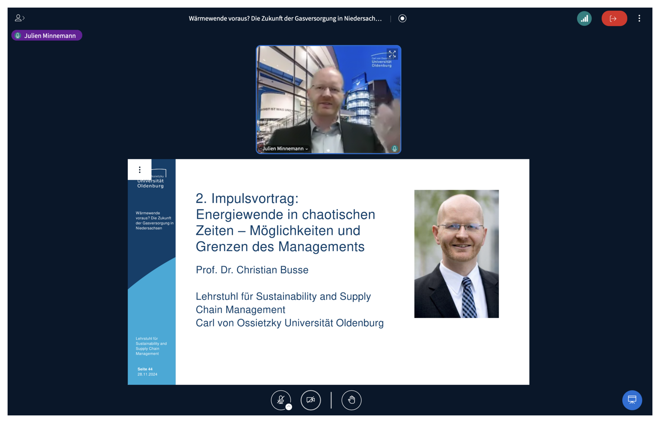The width and height of the screenshot is (660, 423).
Task: Click the speaker portrait on the slide
Action: pos(456,254)
